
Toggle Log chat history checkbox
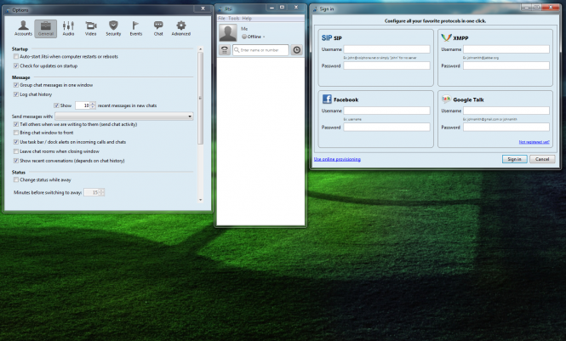16,94
